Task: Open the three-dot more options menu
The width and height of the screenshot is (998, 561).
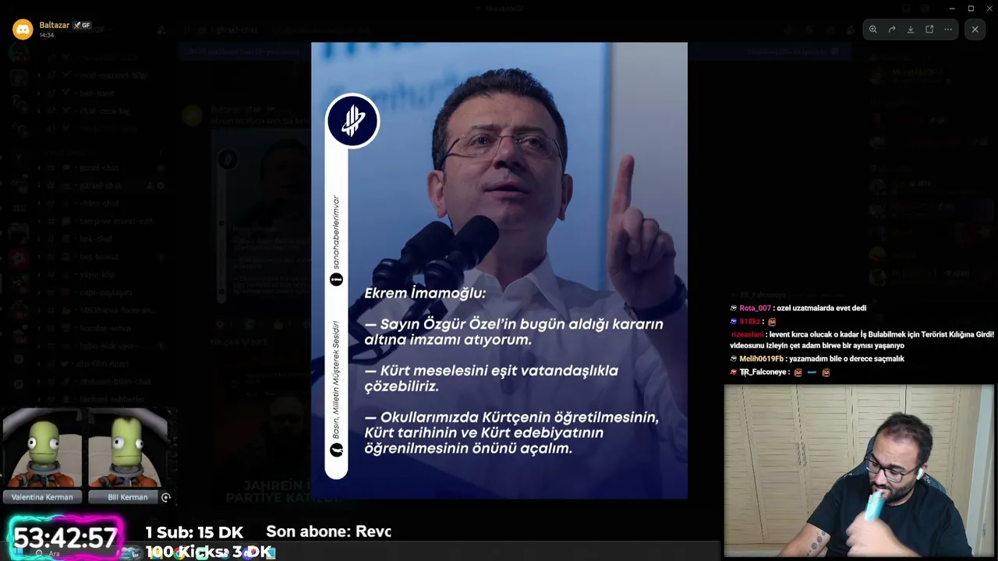Action: 948,30
